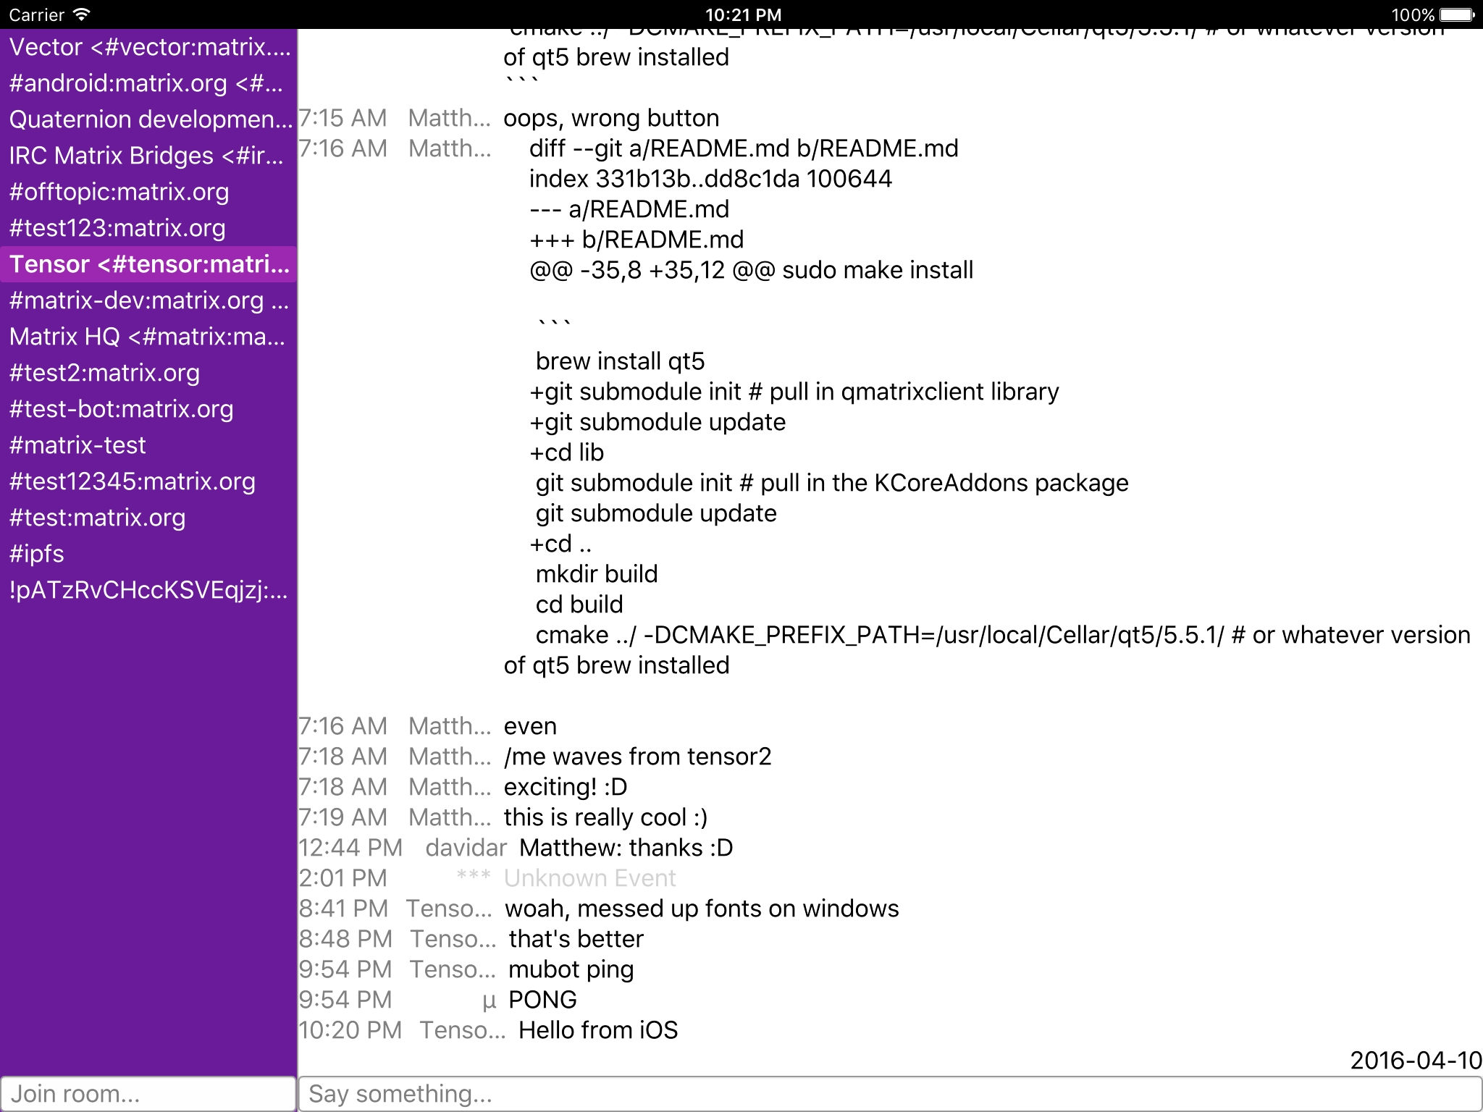Select the #matrix-test room
Image resolution: width=1483 pixels, height=1112 pixels.
point(77,445)
